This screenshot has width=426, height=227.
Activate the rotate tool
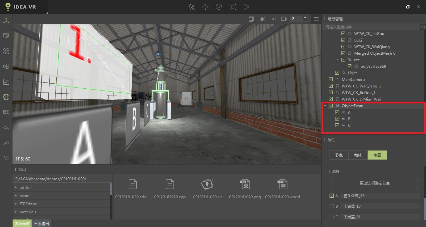tap(219, 7)
